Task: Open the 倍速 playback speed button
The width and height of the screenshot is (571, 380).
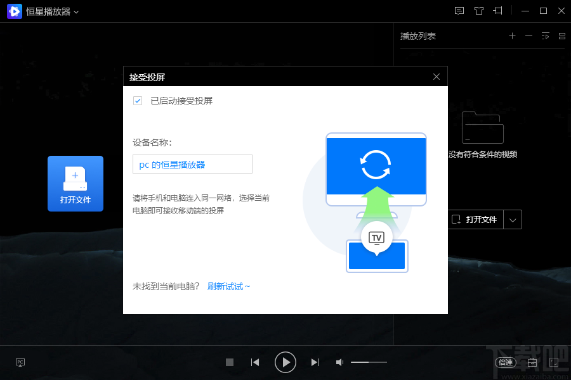Action: click(x=506, y=362)
